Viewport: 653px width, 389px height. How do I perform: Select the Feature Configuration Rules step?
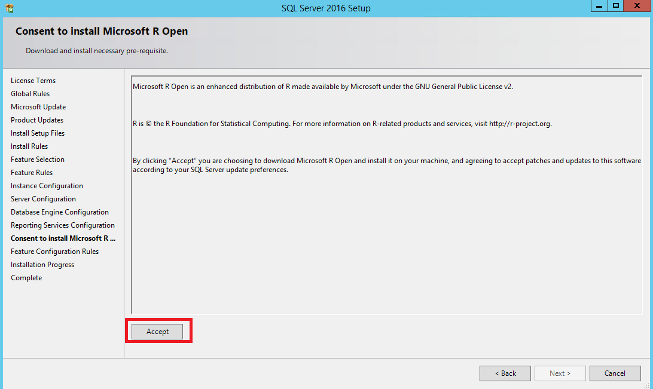point(55,252)
